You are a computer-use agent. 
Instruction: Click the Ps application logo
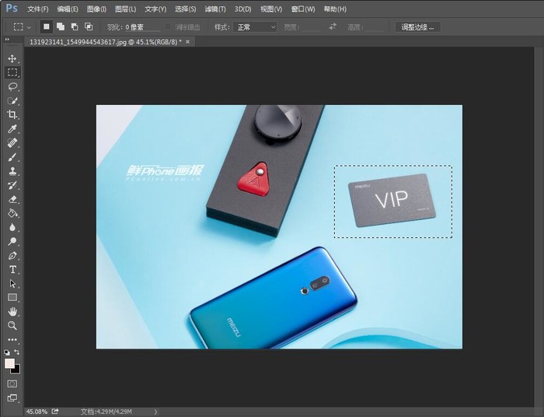pos(12,9)
